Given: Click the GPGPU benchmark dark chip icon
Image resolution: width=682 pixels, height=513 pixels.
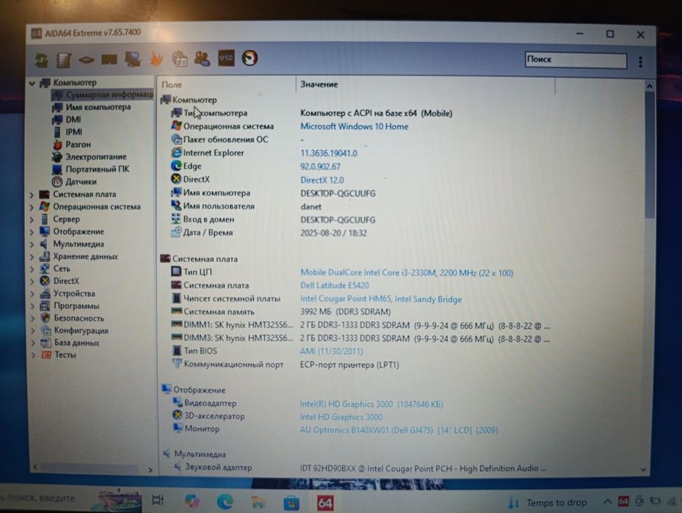Looking at the screenshot, I should pos(109,59).
